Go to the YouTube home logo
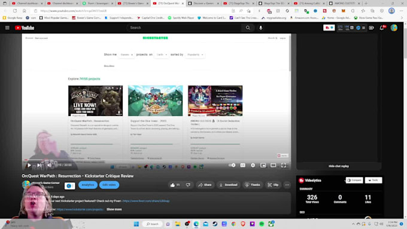The width and height of the screenshot is (407, 229). [x=25, y=28]
